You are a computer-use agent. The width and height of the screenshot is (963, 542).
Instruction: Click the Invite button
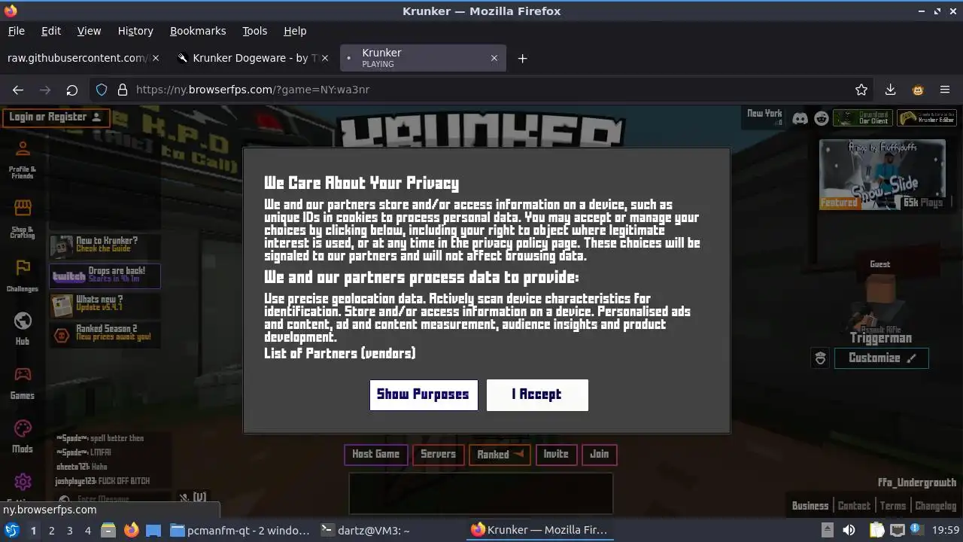pos(556,455)
